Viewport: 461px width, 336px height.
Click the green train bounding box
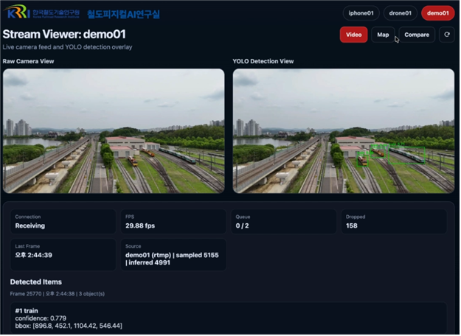click(407, 155)
